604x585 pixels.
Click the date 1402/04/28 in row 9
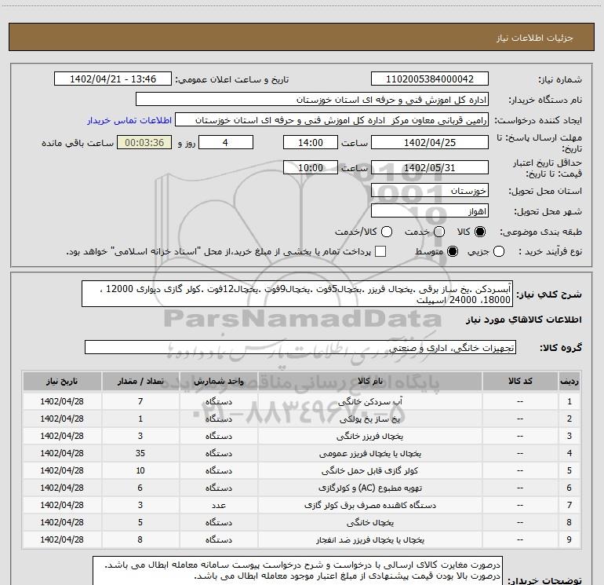click(62, 539)
